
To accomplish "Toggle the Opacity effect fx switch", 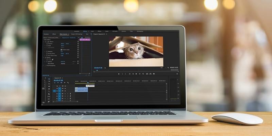I will pos(46,57).
